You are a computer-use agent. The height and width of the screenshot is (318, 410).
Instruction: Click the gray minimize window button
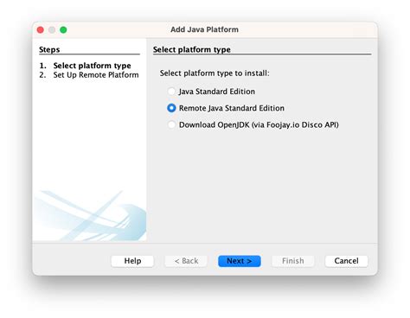[x=52, y=29]
